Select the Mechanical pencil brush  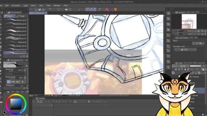[x=15, y=24]
